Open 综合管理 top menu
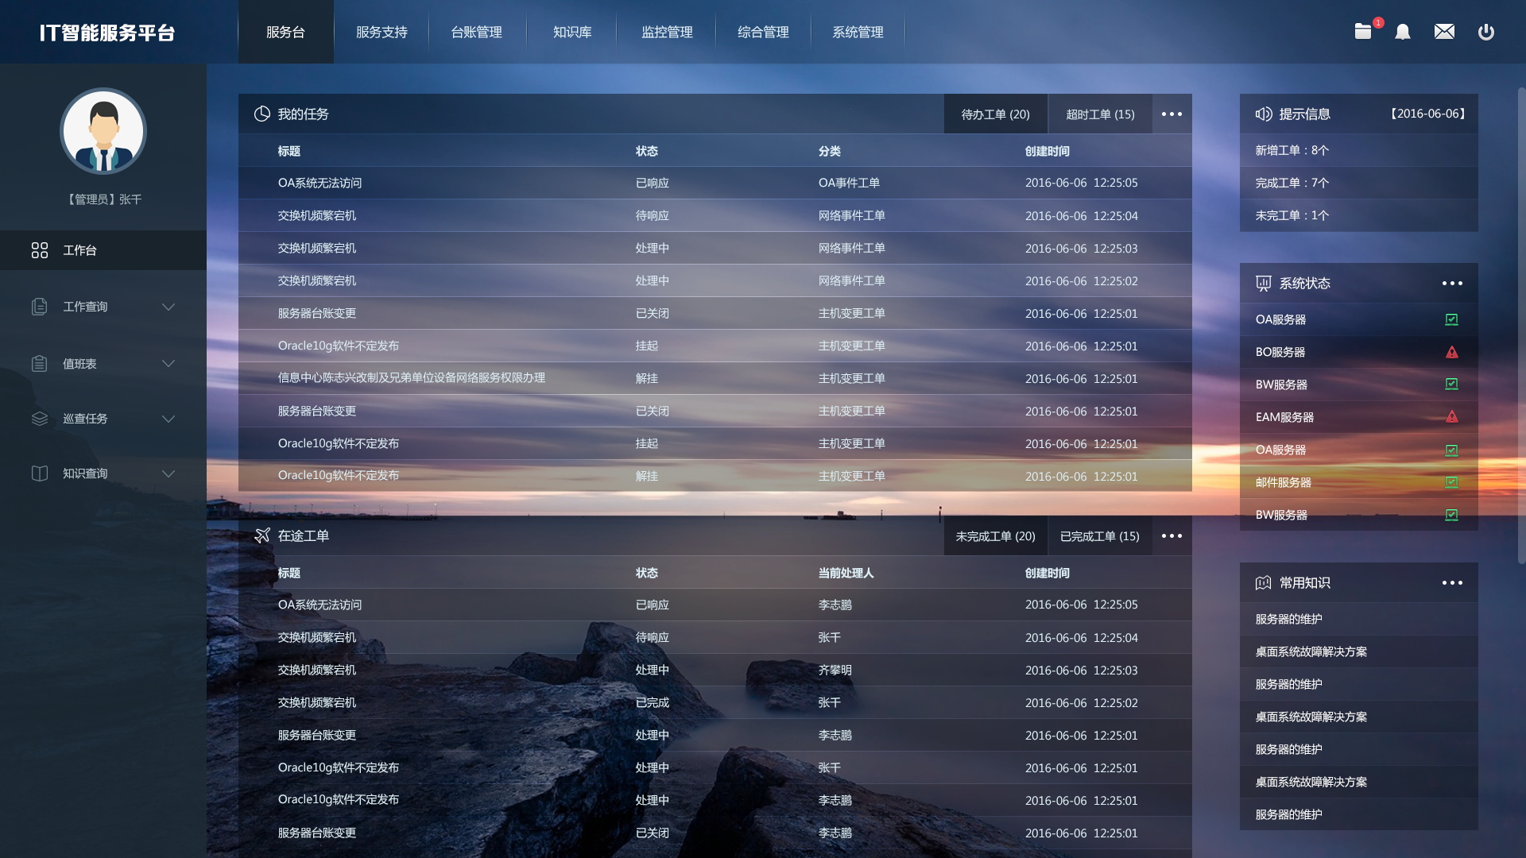Viewport: 1526px width, 858px height. (763, 32)
